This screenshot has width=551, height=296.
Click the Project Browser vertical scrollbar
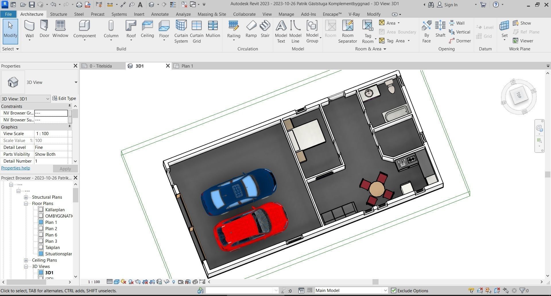pos(75,195)
